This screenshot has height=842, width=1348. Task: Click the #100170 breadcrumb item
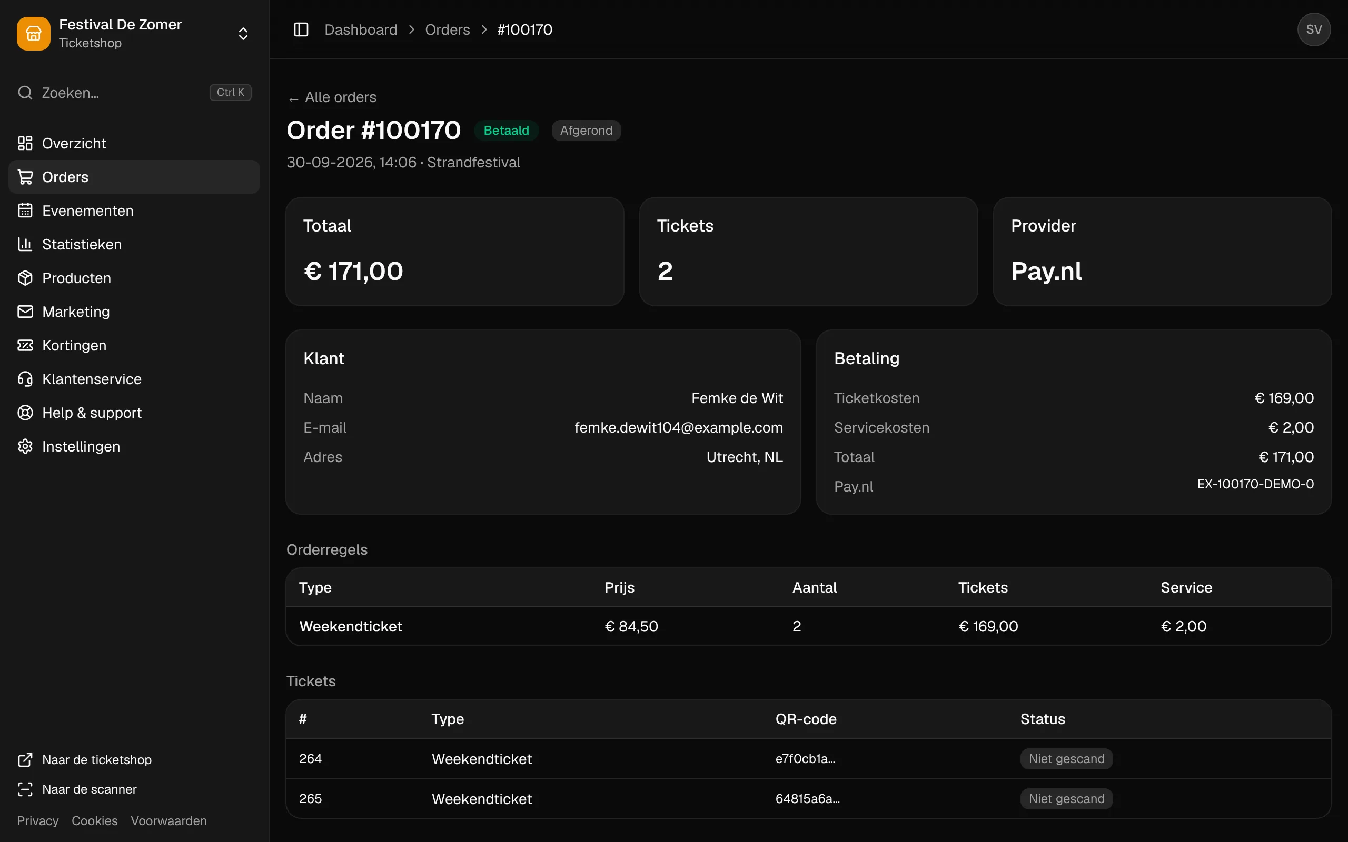click(x=524, y=29)
